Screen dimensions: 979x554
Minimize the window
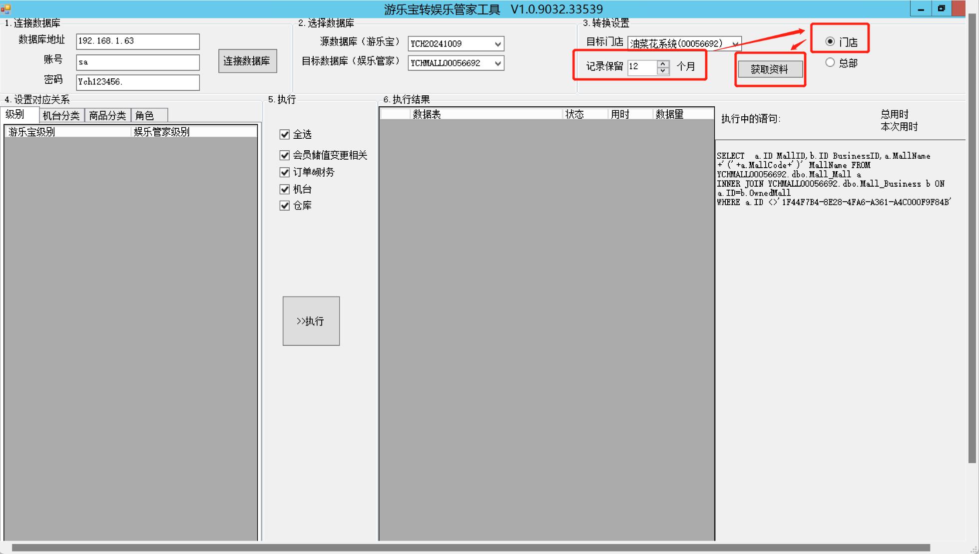coord(921,8)
